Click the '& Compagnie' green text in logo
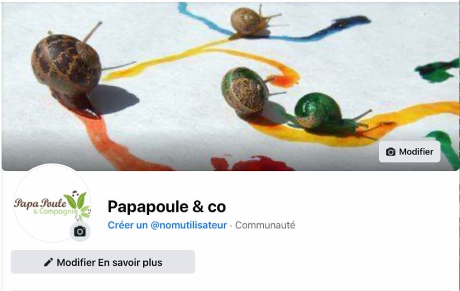 [x=55, y=211]
